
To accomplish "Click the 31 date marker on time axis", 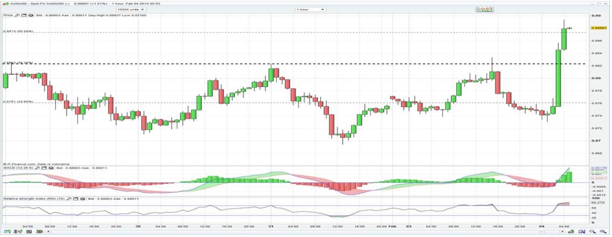I will point(271,226).
